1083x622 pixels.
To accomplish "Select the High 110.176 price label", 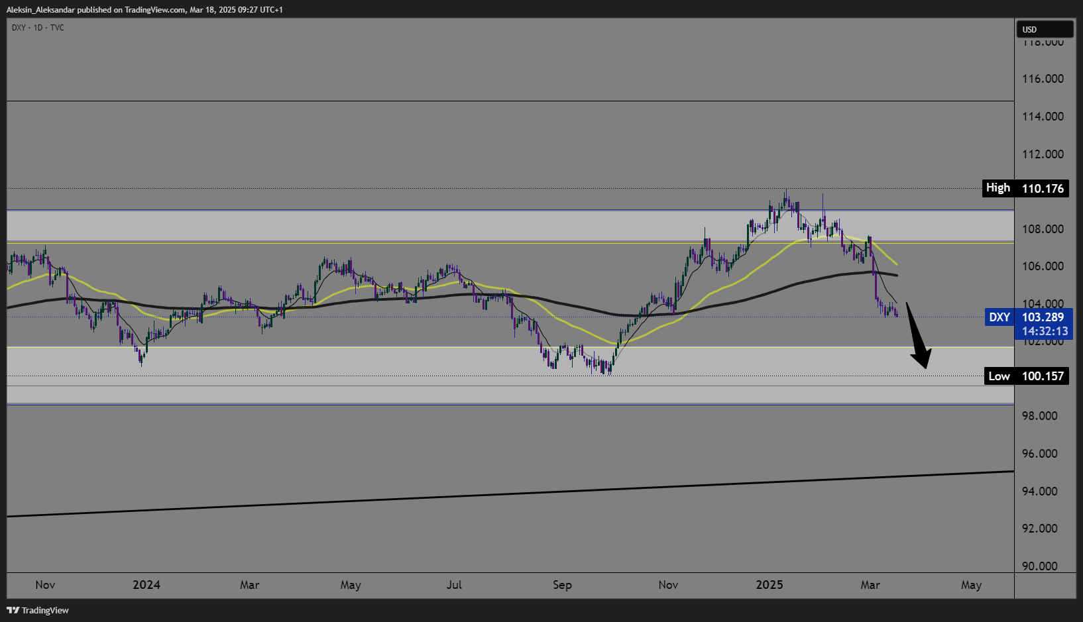I will (x=1025, y=188).
